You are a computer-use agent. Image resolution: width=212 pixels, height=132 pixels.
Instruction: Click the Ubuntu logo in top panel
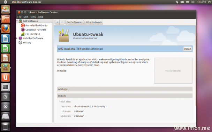tap(5, 2)
